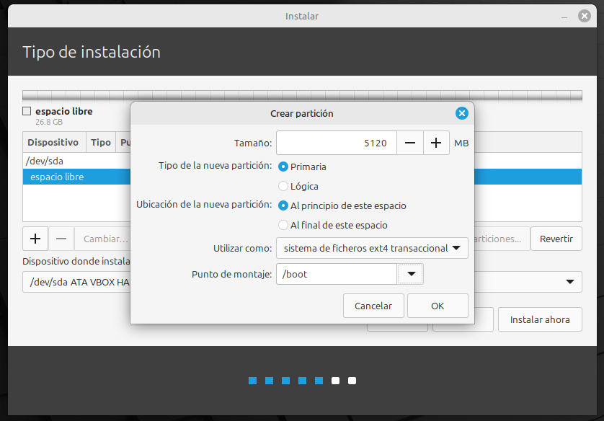Close the Crear partición dialog
This screenshot has width=604, height=421.
(462, 113)
